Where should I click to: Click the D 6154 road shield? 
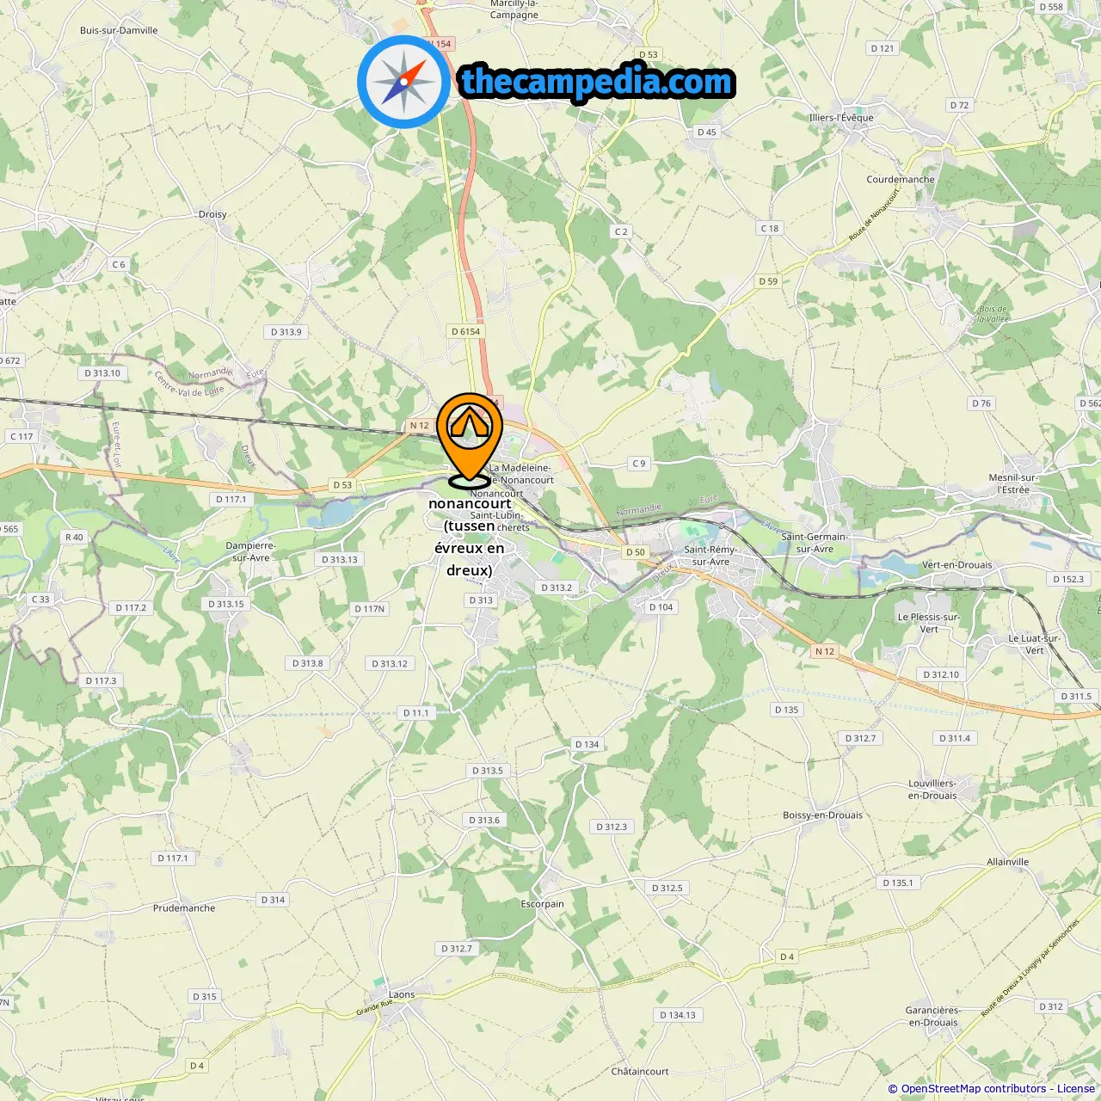pyautogui.click(x=466, y=331)
